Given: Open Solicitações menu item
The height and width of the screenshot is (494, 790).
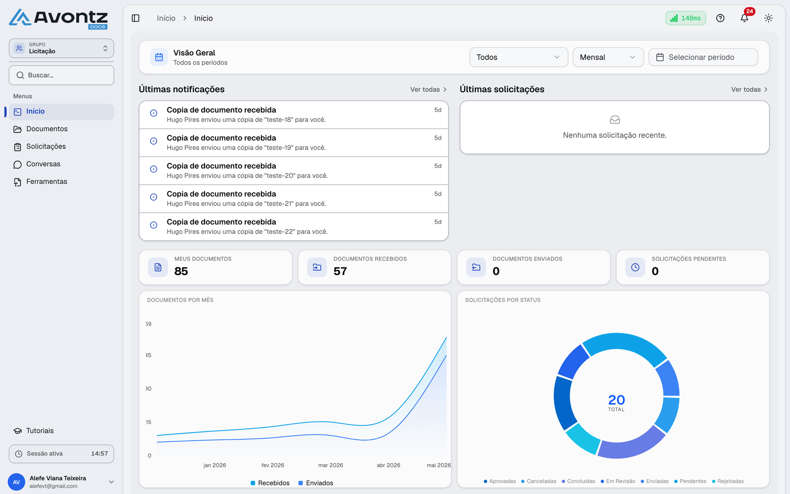Looking at the screenshot, I should coord(61,147).
